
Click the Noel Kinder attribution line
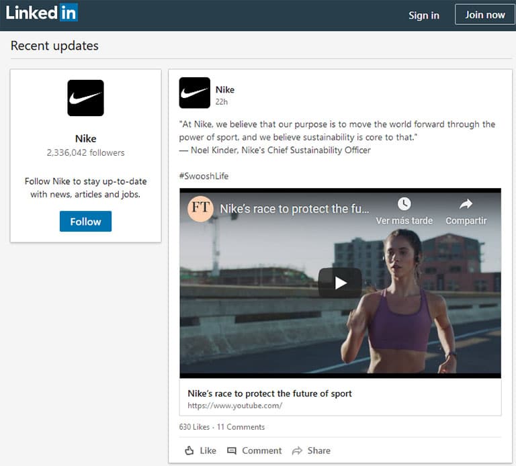point(275,150)
